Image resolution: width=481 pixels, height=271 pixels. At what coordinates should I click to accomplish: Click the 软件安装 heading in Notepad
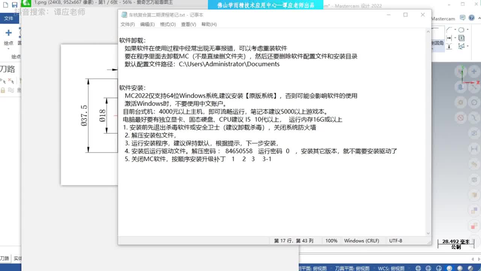pos(132,88)
